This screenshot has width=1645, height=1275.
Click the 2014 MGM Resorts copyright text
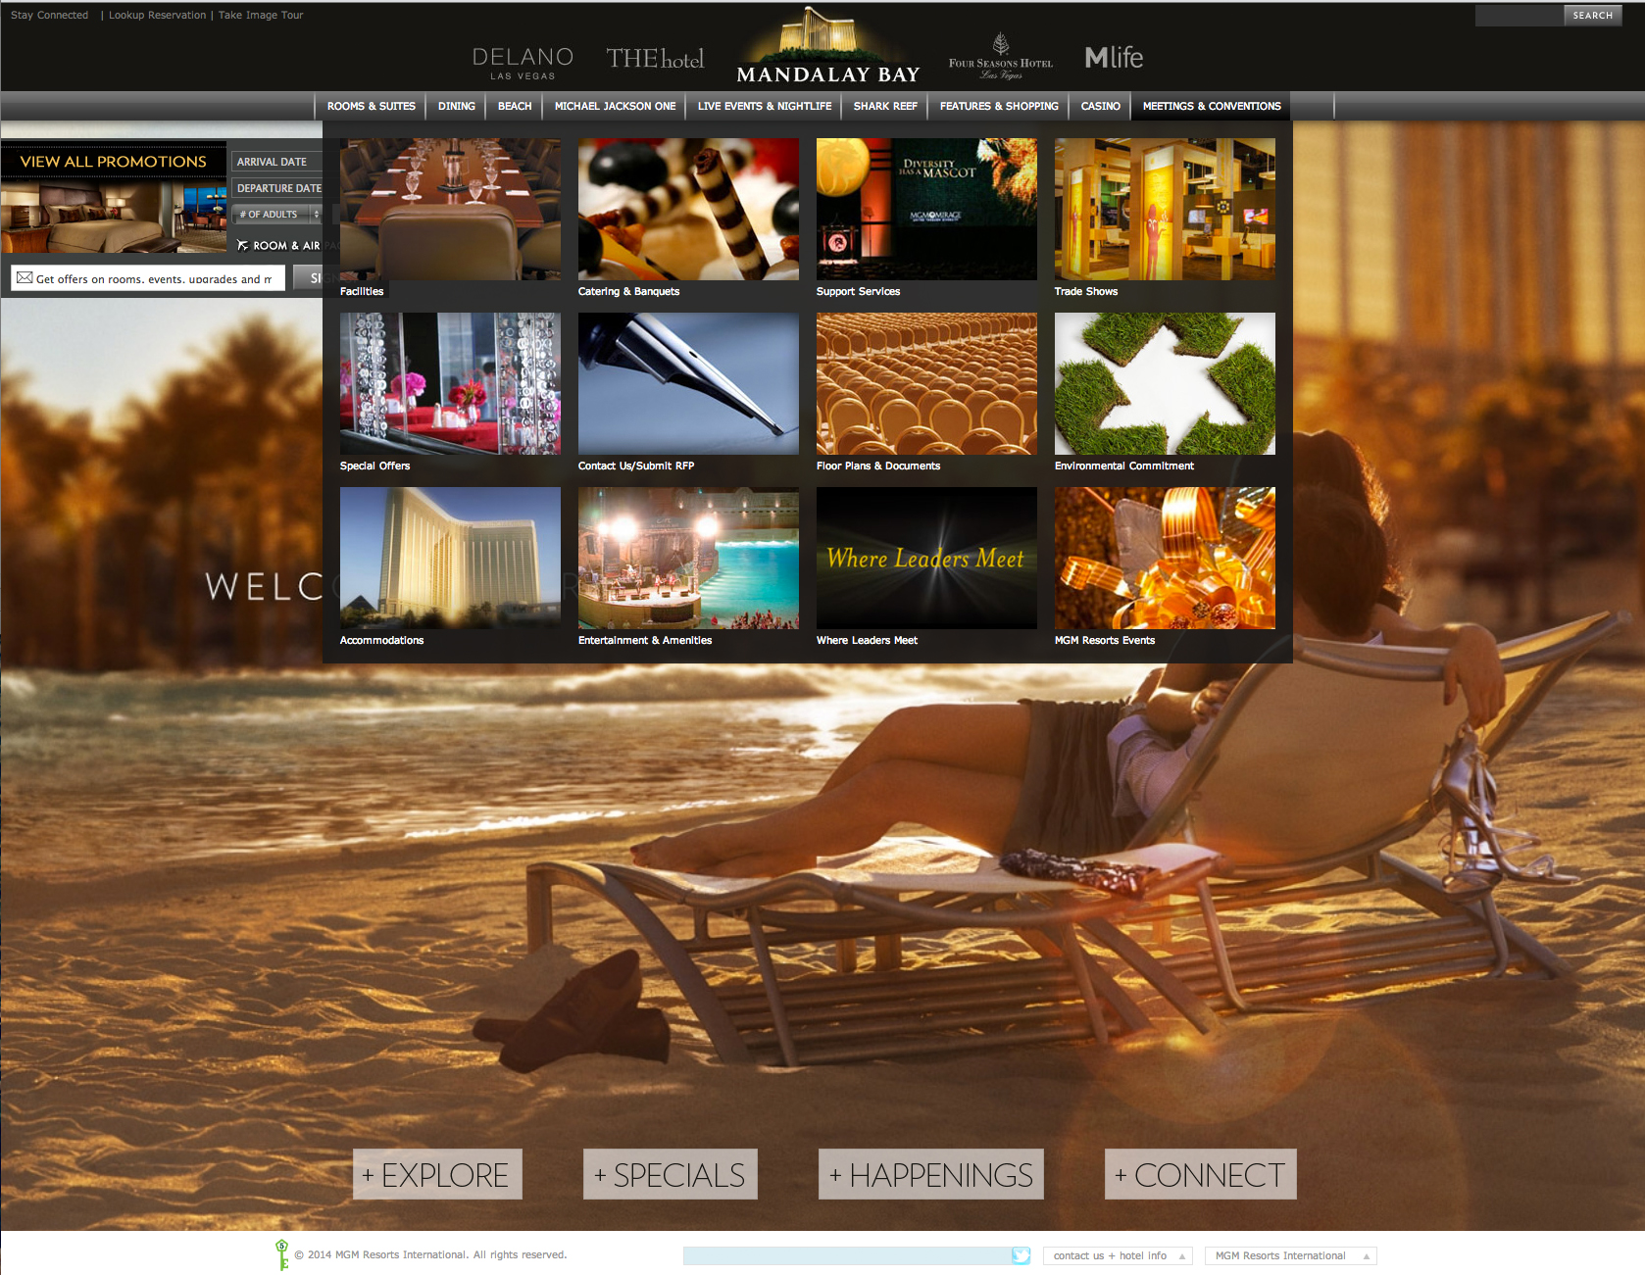430,1254
